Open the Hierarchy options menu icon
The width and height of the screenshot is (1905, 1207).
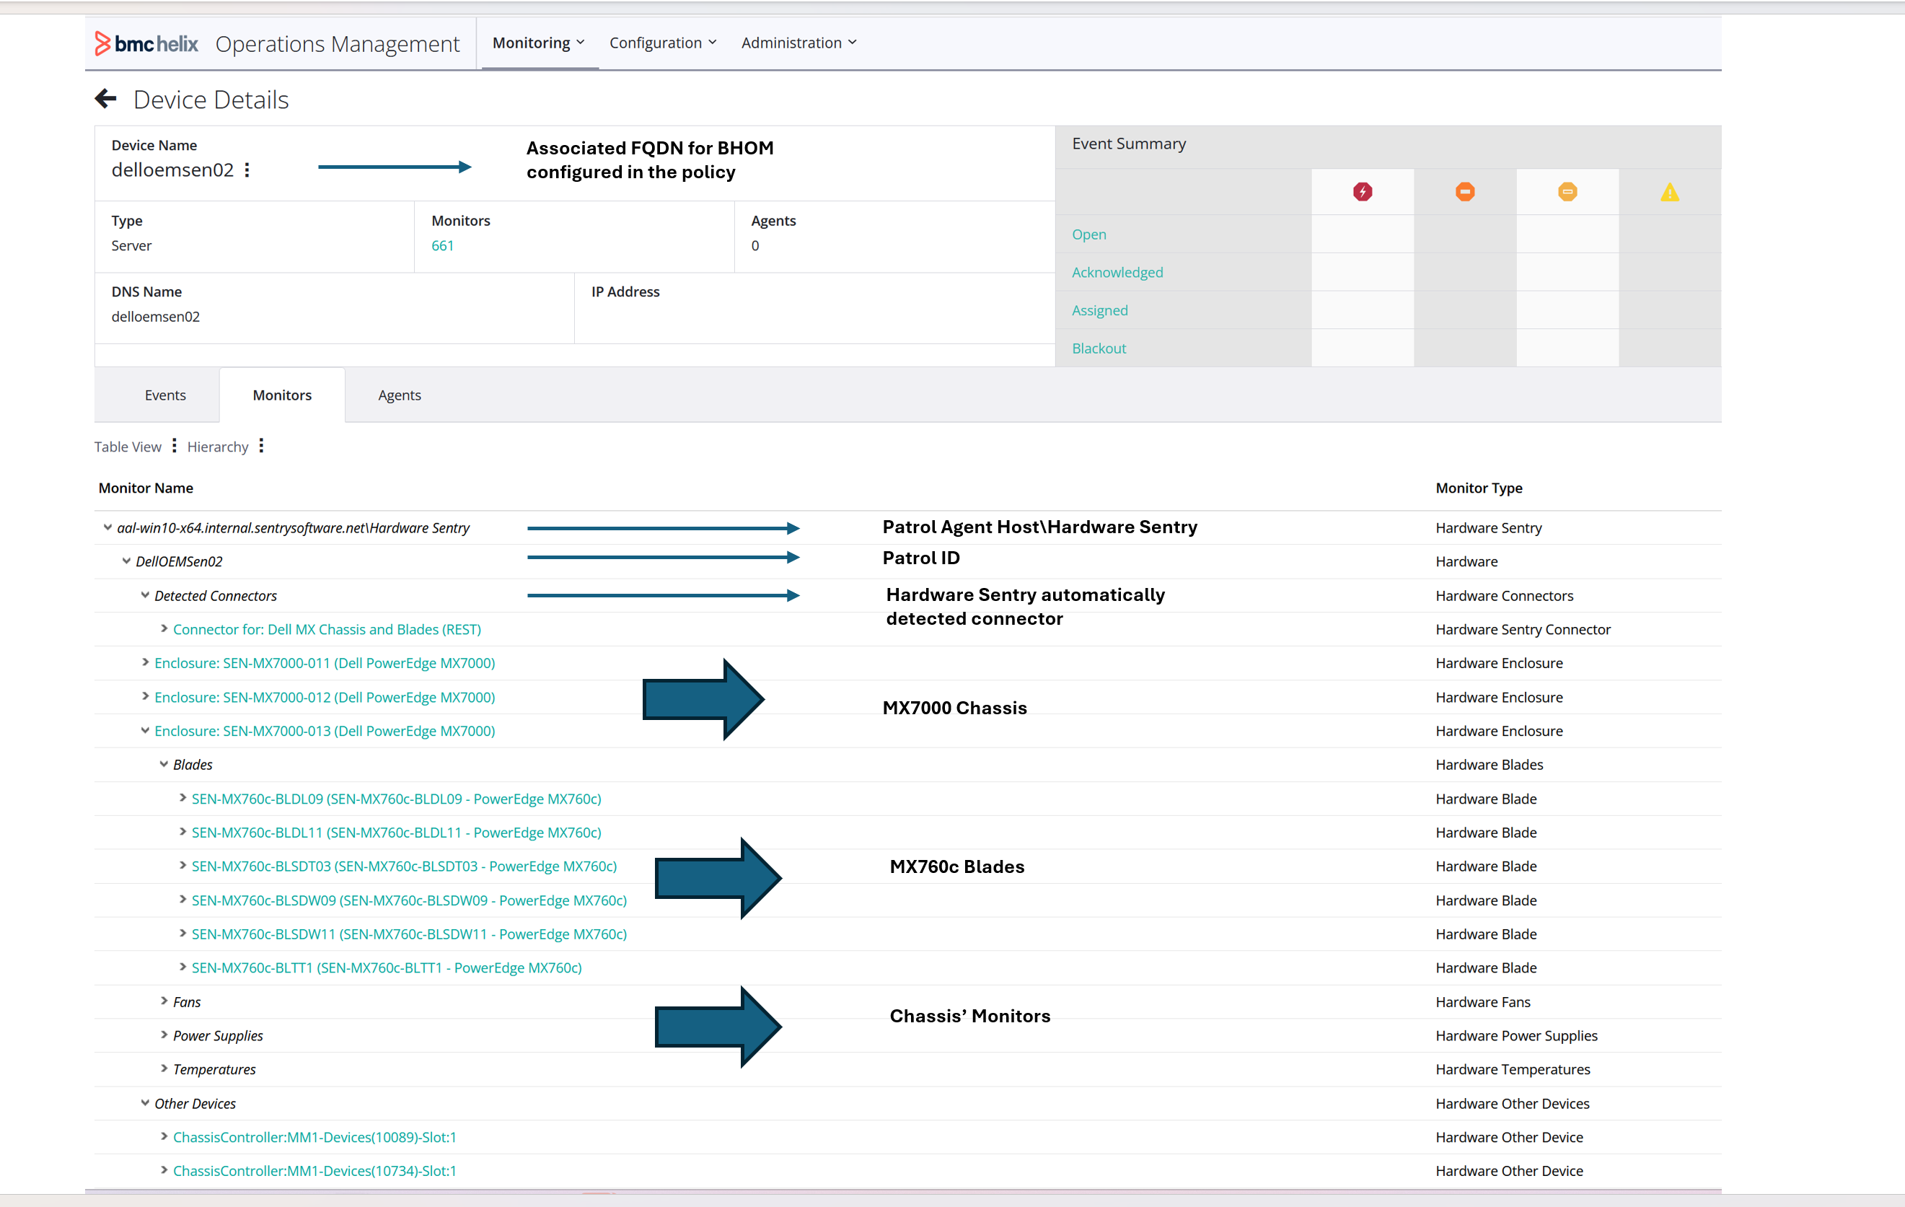click(x=261, y=447)
